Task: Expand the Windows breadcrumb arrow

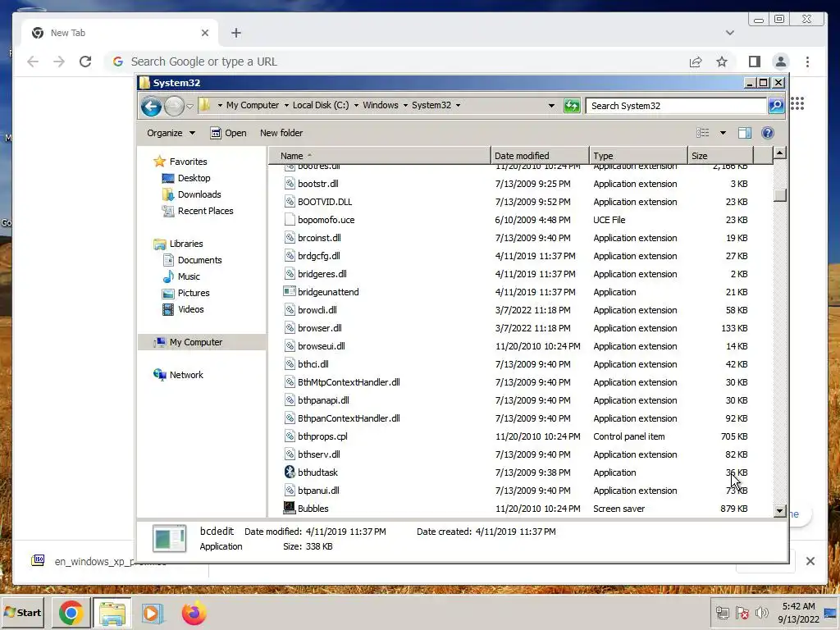Action: pos(405,106)
